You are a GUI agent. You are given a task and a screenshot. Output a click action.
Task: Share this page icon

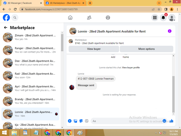(153, 9)
